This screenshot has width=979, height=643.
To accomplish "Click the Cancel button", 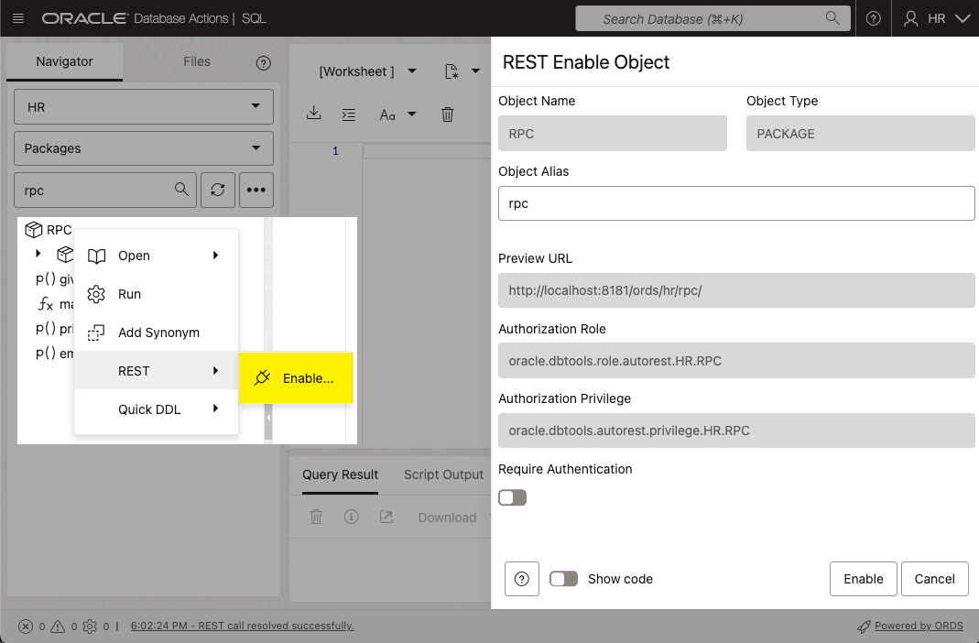I will coord(935,579).
